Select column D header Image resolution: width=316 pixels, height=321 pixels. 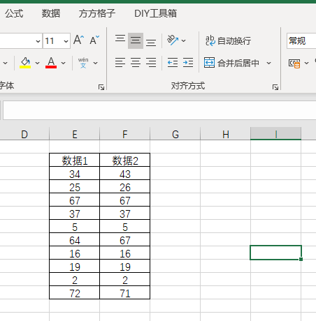(24, 134)
